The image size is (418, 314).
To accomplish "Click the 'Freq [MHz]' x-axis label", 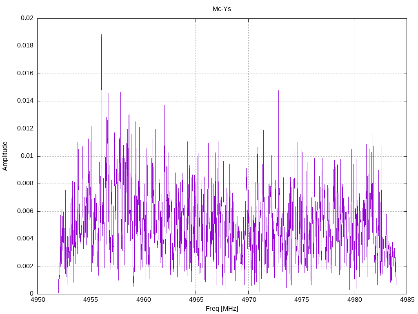I will [222, 309].
